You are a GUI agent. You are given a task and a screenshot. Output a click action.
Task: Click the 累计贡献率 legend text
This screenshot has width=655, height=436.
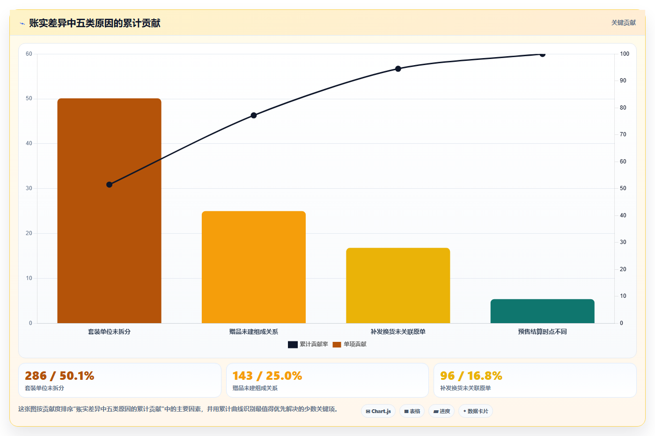[314, 344]
